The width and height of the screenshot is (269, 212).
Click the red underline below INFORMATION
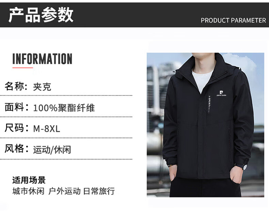pos(23,68)
